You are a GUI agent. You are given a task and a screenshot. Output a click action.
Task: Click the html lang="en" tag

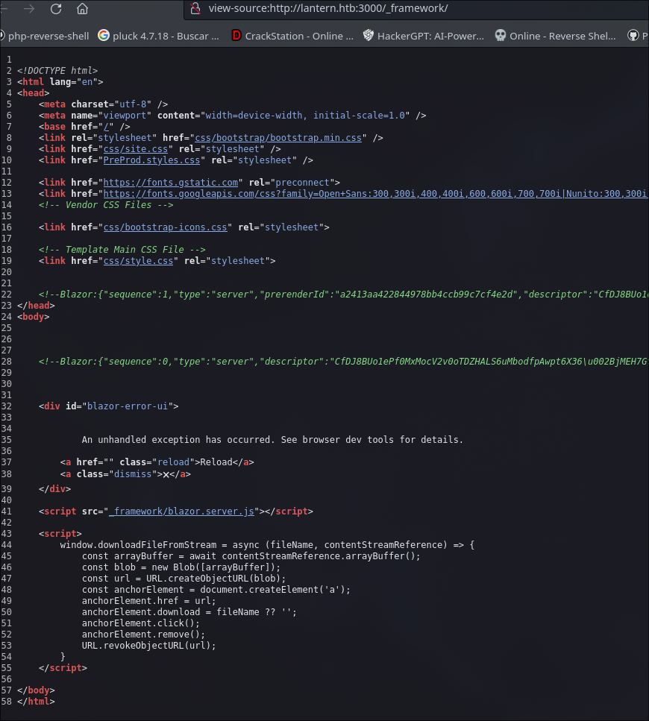point(60,82)
